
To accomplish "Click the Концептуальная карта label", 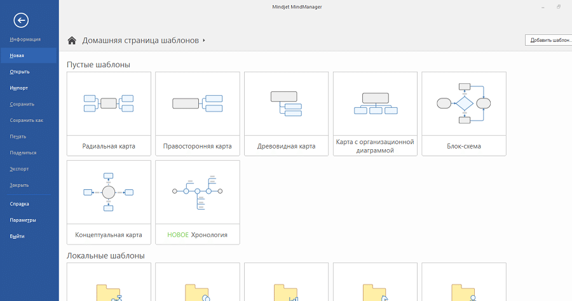I will (109, 235).
